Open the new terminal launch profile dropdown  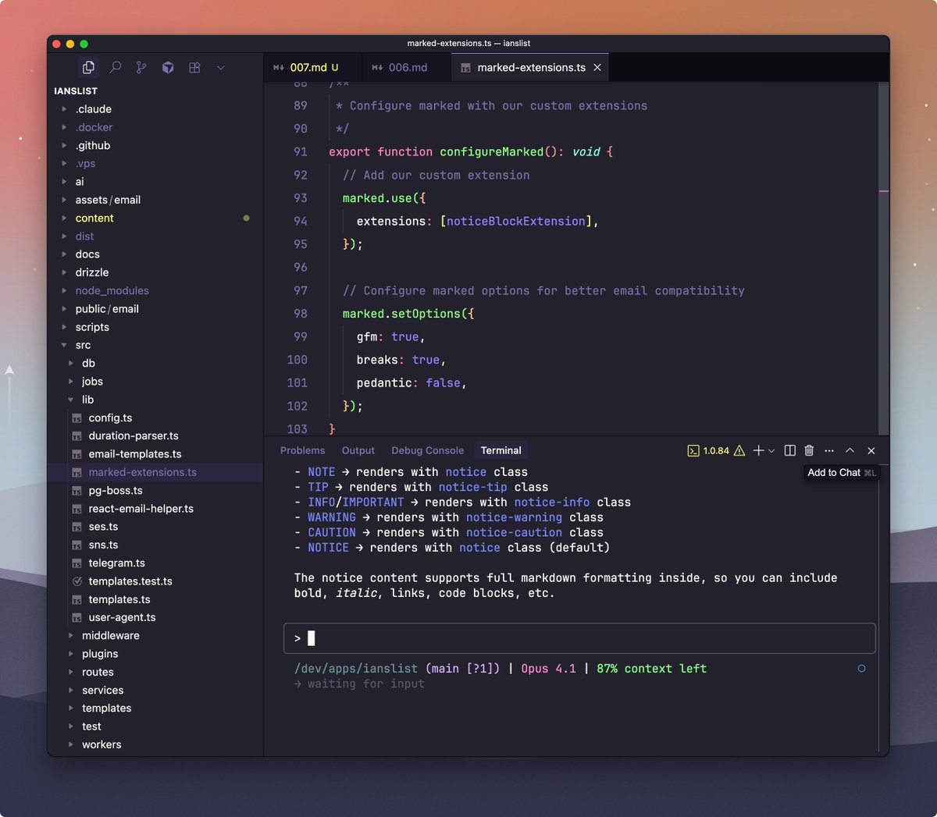[771, 451]
